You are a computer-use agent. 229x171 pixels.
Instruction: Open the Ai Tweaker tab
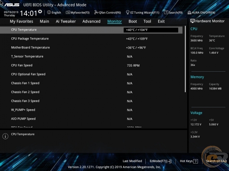coord(66,21)
